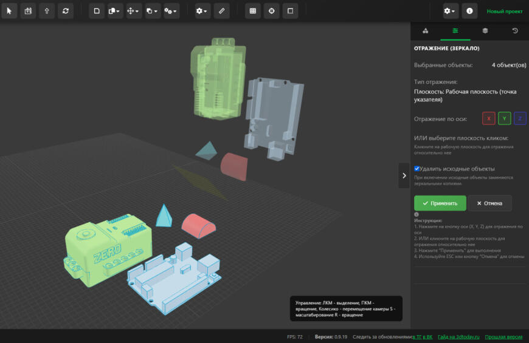The image size is (529, 343).
Task: Open the four-arrow move tool dropdown
Action: tap(134, 11)
